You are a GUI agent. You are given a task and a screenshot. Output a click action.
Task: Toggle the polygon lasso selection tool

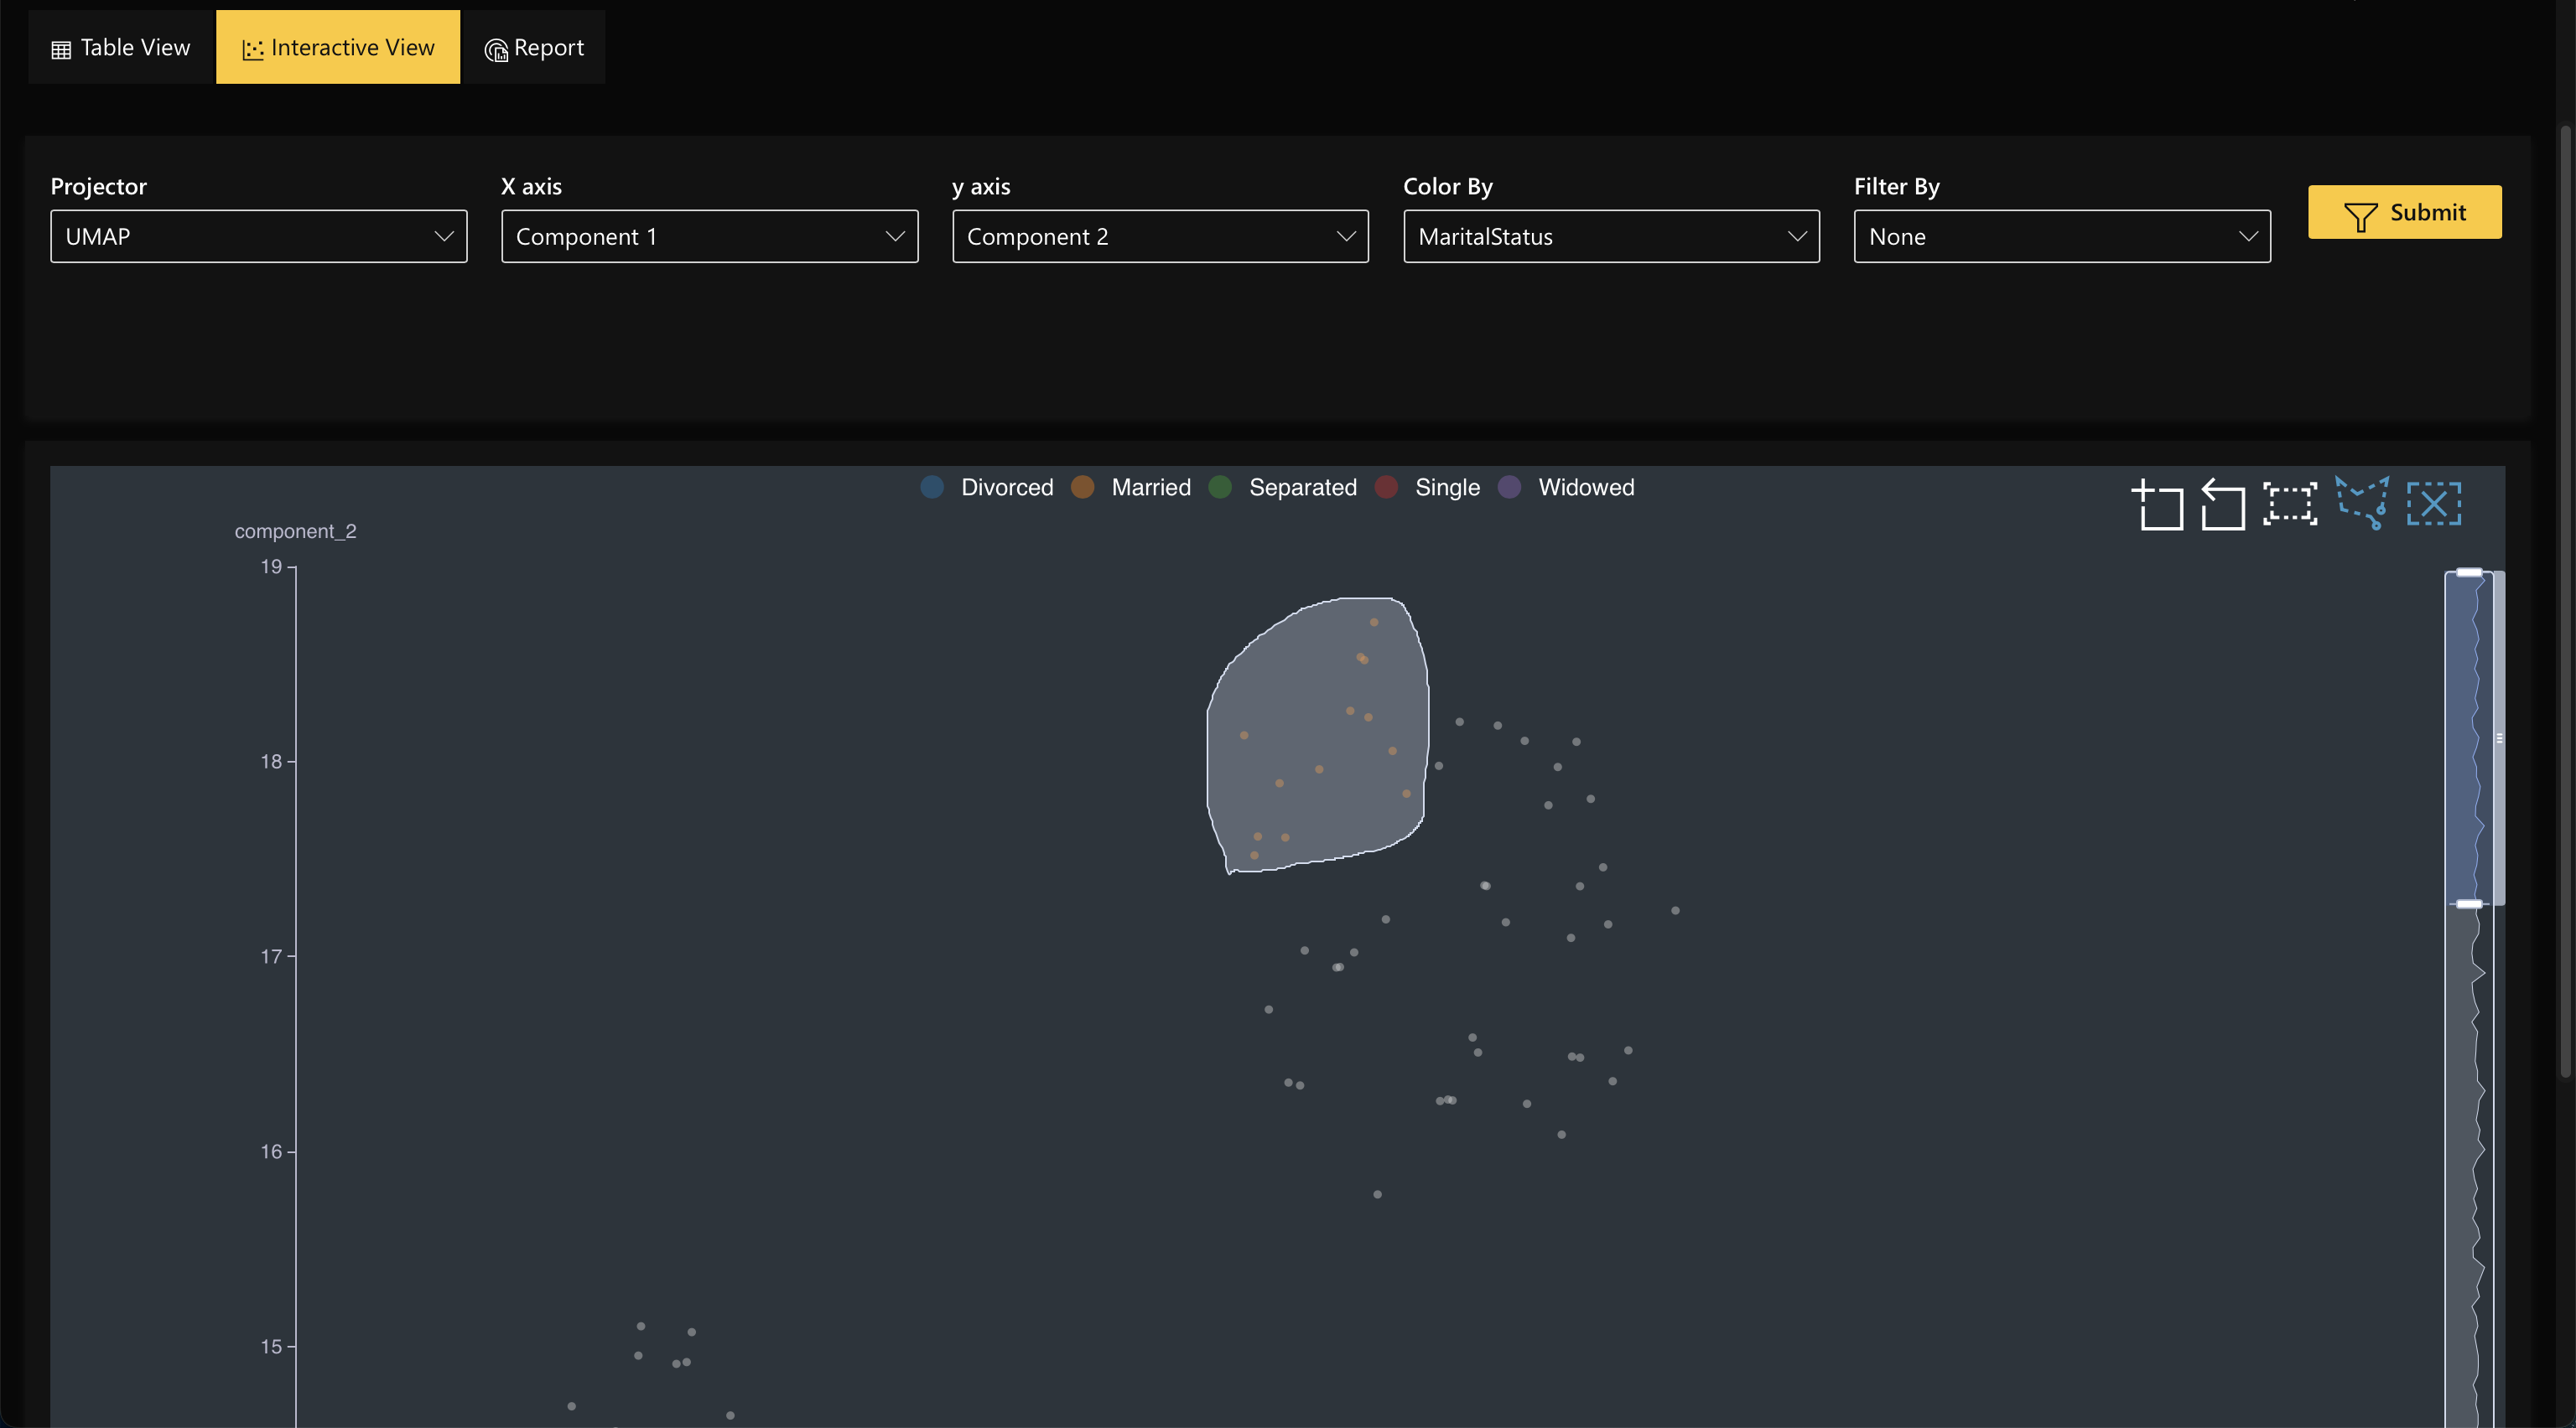pos(2362,503)
